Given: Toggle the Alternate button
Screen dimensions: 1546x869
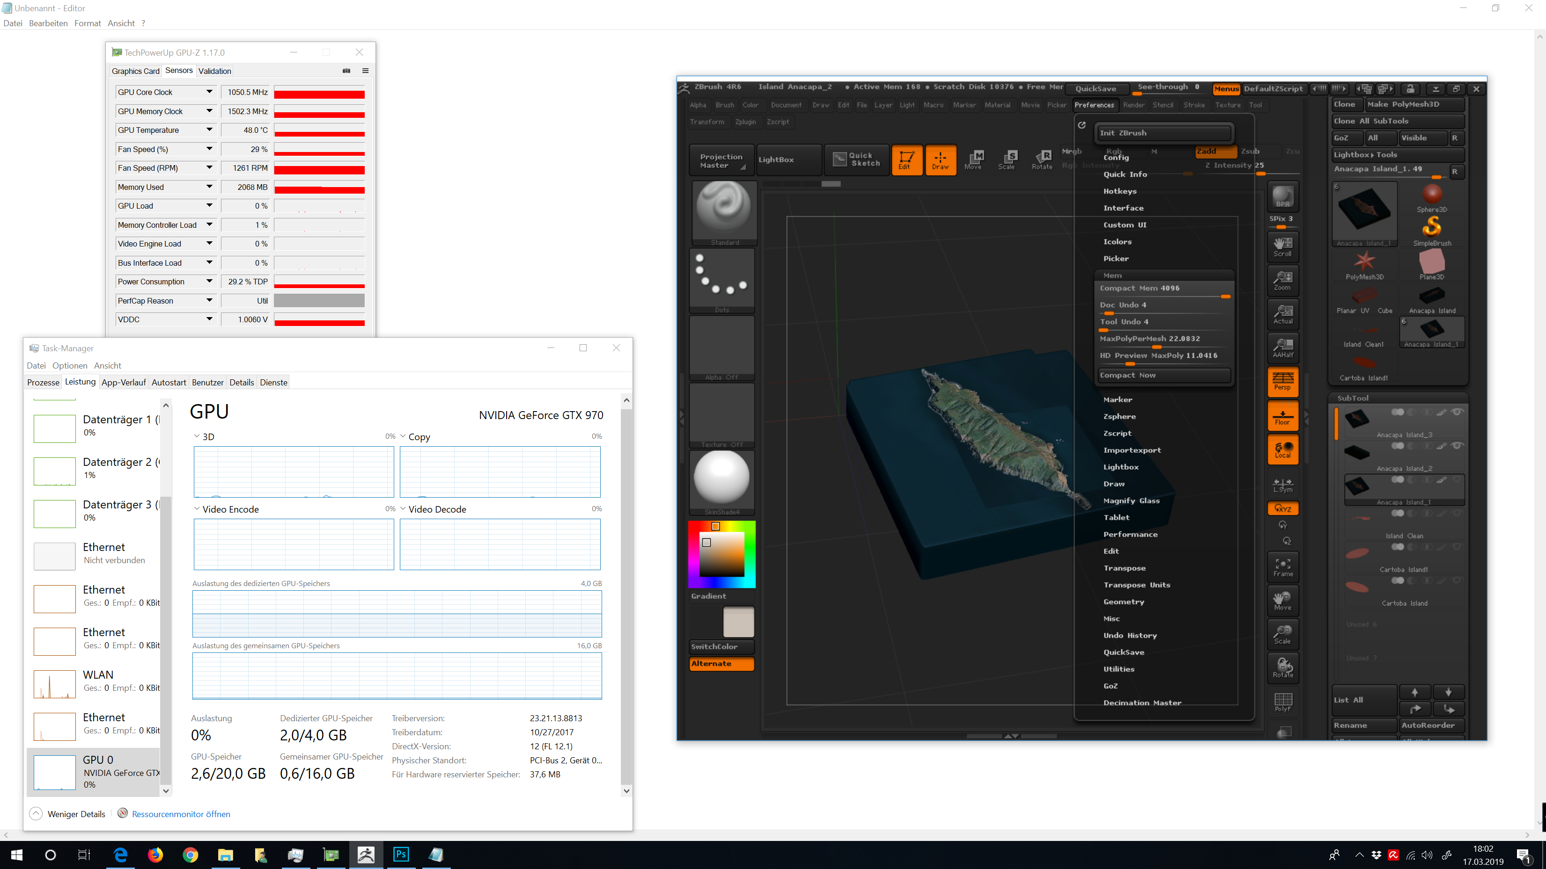Looking at the screenshot, I should coord(722,663).
